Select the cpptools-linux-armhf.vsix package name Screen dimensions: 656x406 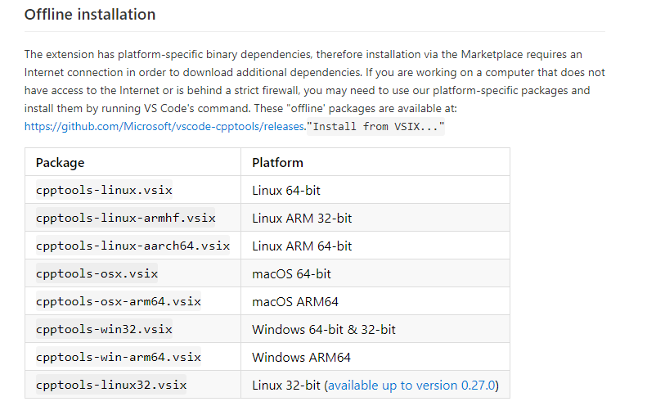[x=125, y=218]
